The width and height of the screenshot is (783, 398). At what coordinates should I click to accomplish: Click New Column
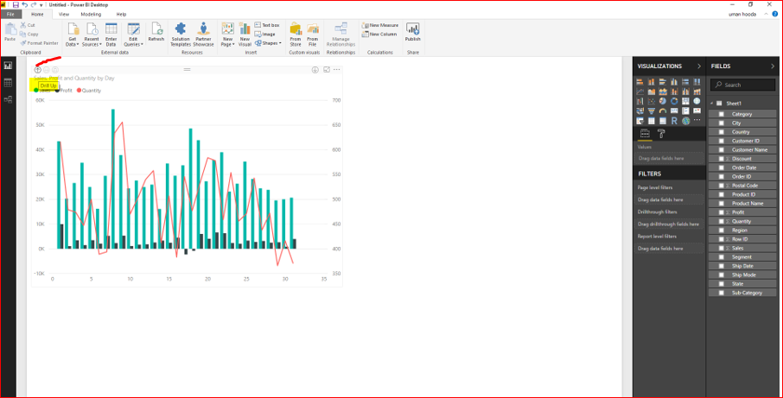379,34
